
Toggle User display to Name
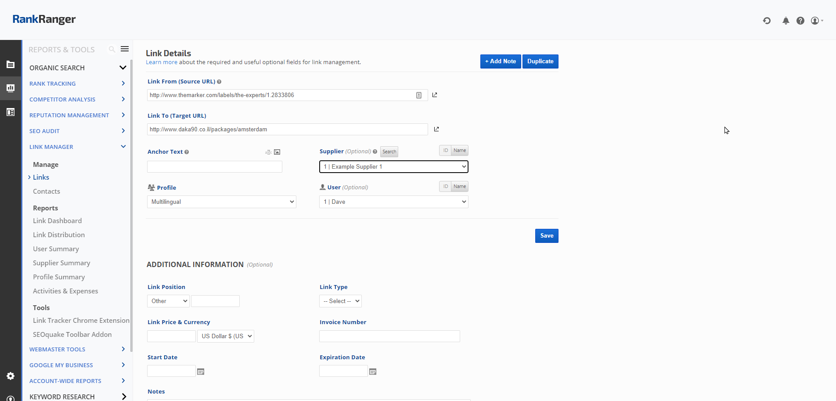pyautogui.click(x=460, y=187)
